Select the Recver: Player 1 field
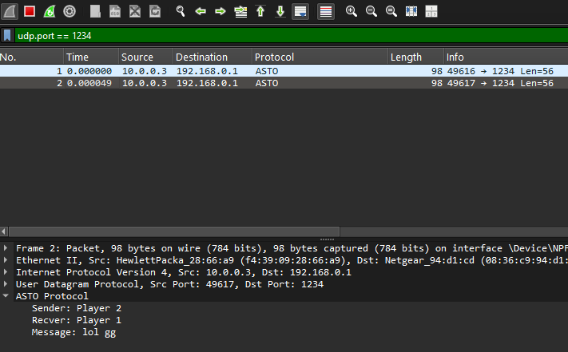 [x=77, y=320]
